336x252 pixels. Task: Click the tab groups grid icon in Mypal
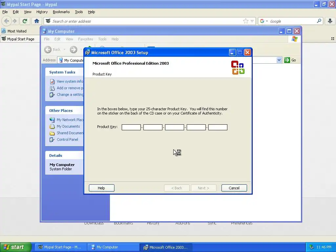click(333, 39)
